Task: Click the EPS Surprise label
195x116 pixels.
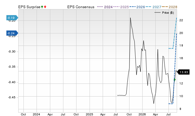Action: pos(29,7)
